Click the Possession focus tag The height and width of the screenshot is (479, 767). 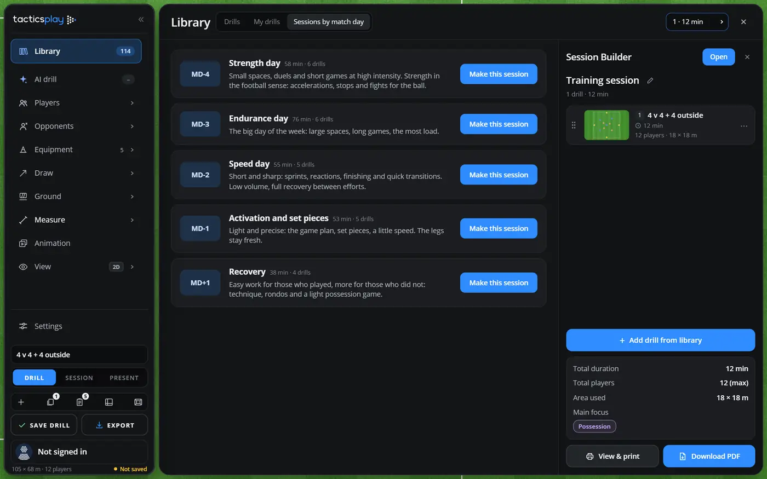tap(594, 426)
